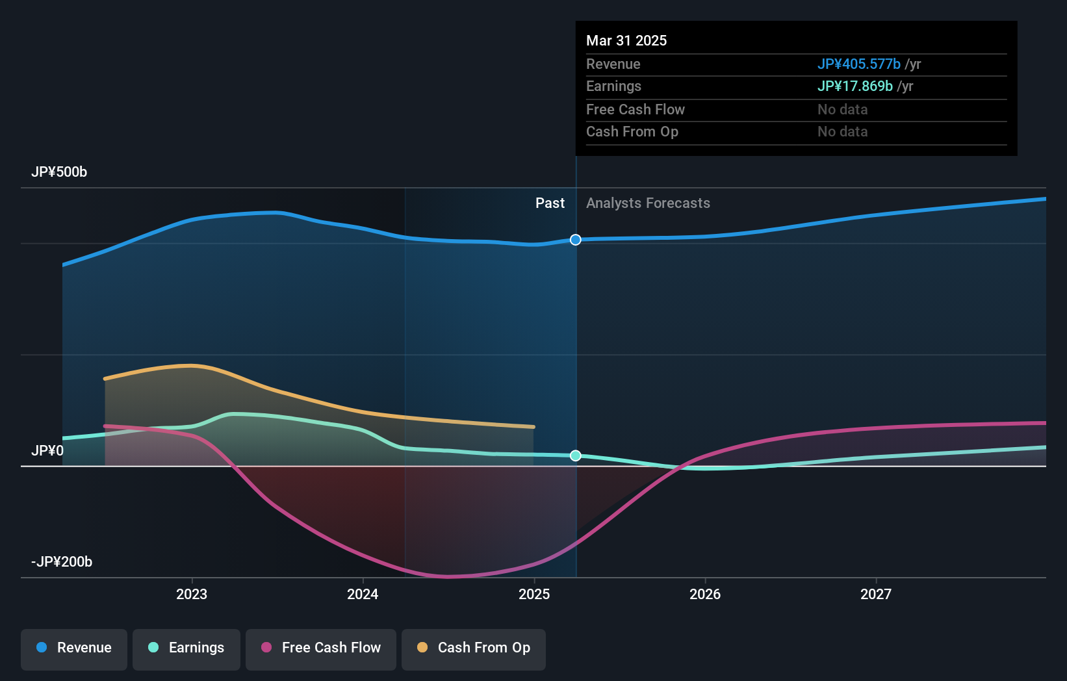This screenshot has height=681, width=1067.
Task: Toggle the Cash From Op series visibility
Action: (x=474, y=648)
